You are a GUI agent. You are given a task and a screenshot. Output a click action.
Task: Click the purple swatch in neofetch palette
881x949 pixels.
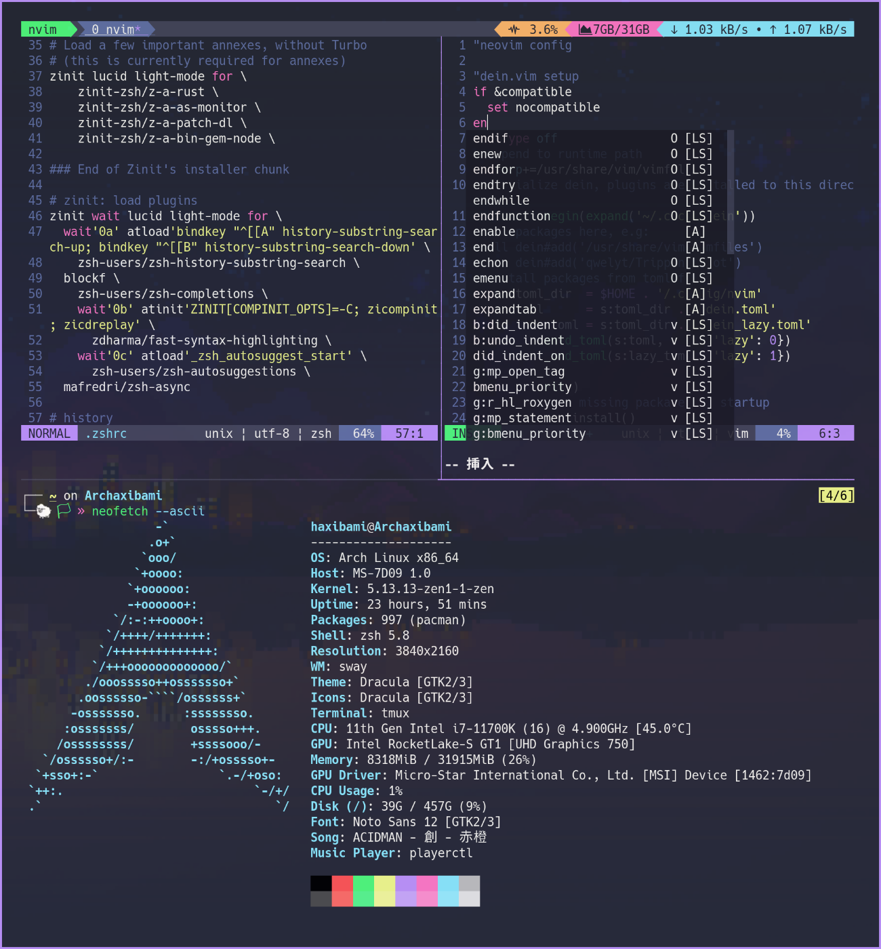[x=405, y=883]
